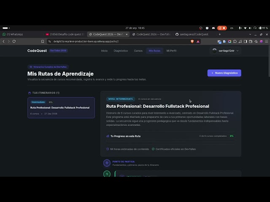Reload the page with the refresh icon
Viewport: 270px width, 202px height.
click(14, 41)
